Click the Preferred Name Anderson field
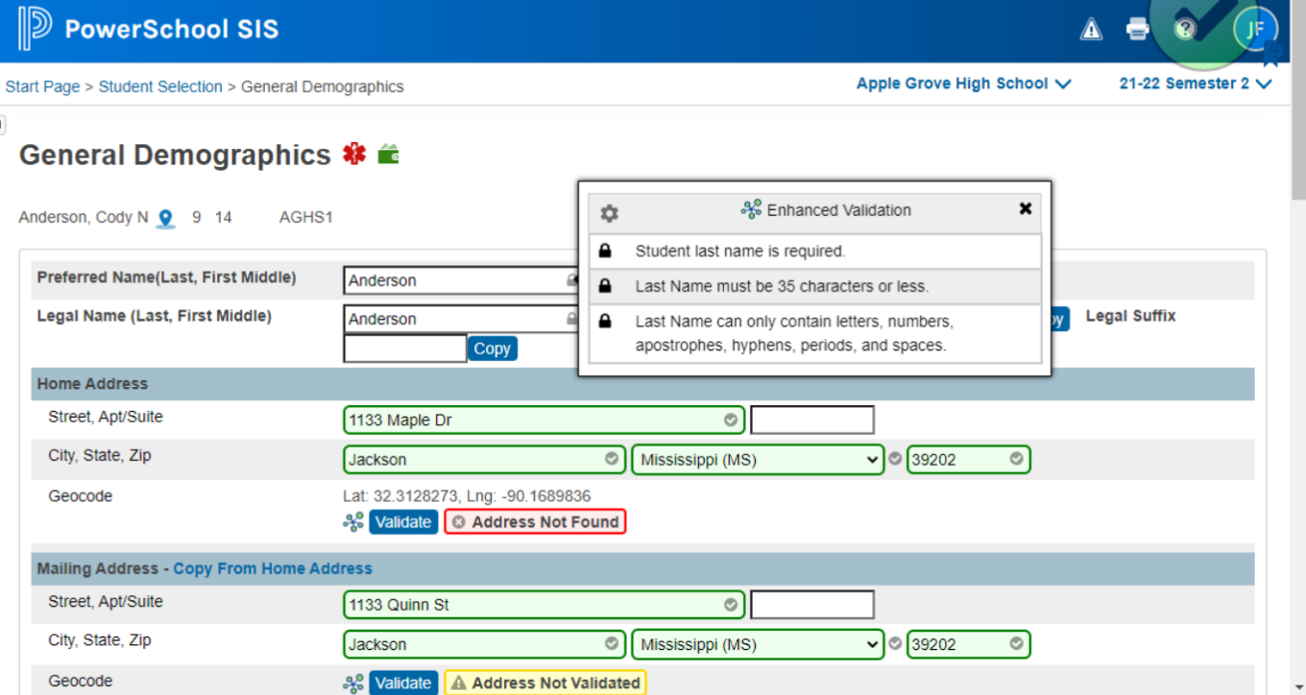The width and height of the screenshot is (1306, 695). tap(461, 280)
